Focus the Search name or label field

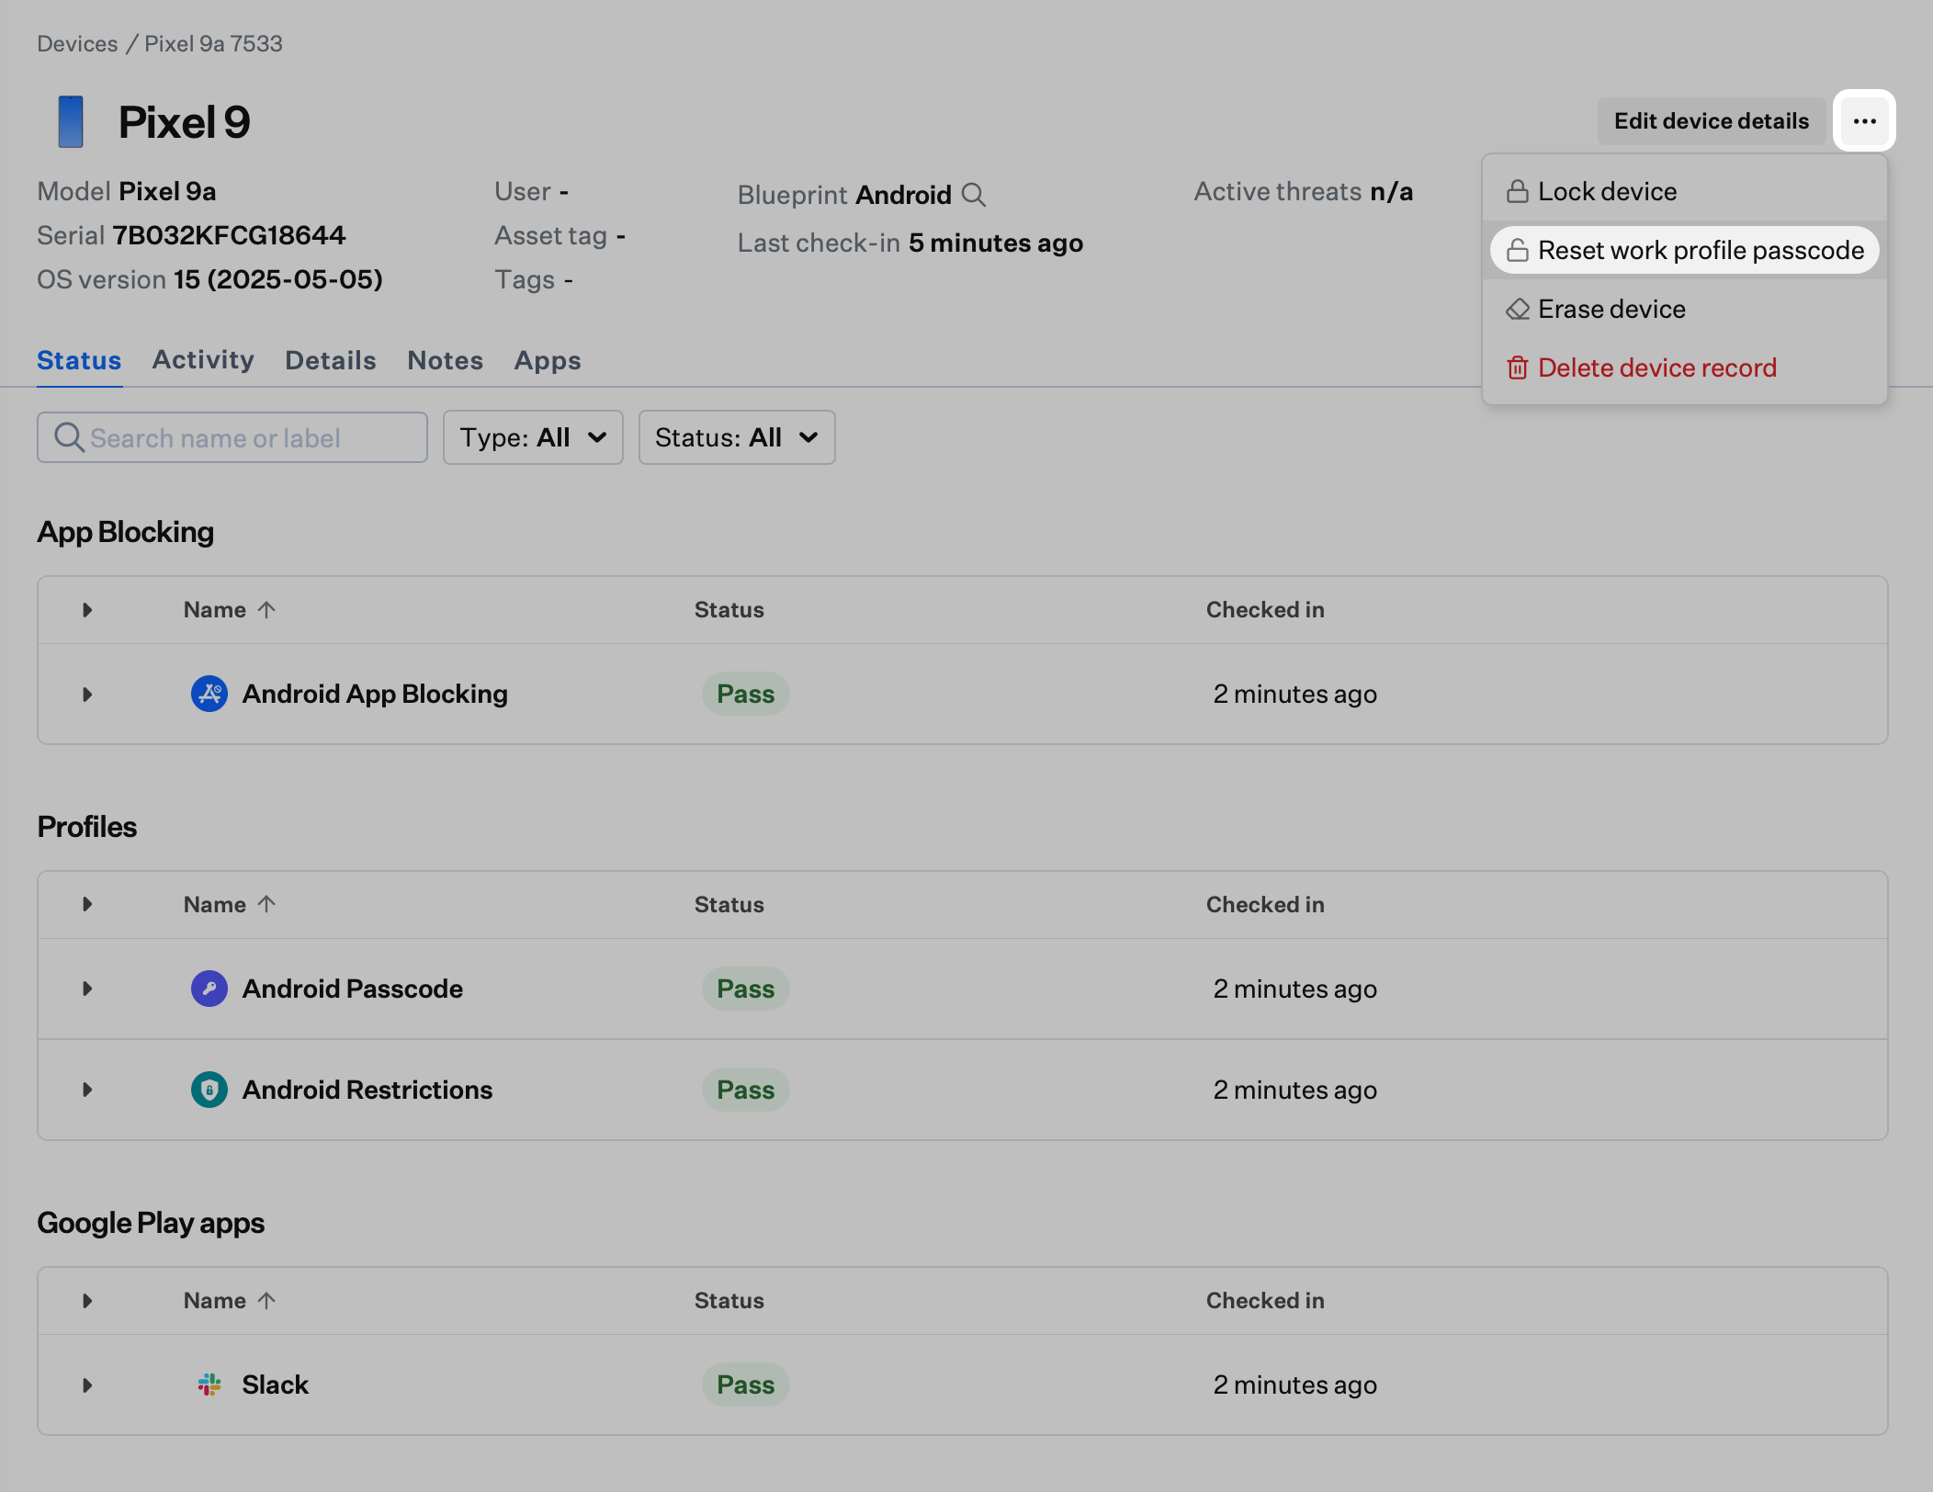point(243,437)
